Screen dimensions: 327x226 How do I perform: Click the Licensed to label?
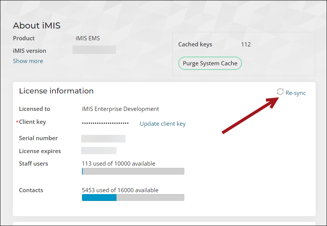[x=35, y=109]
